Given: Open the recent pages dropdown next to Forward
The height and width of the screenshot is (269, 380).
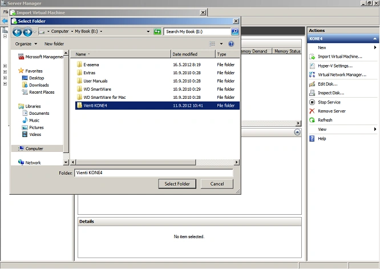Looking at the screenshot, I should (35, 32).
